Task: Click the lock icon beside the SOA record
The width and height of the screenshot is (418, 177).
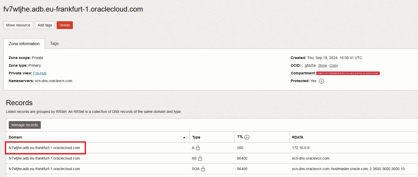Action: click(x=202, y=169)
